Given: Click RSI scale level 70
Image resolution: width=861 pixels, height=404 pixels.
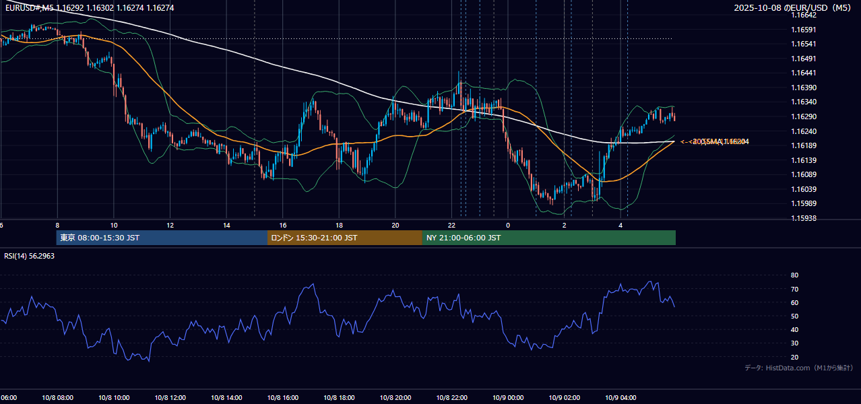Looking at the screenshot, I should [x=794, y=289].
